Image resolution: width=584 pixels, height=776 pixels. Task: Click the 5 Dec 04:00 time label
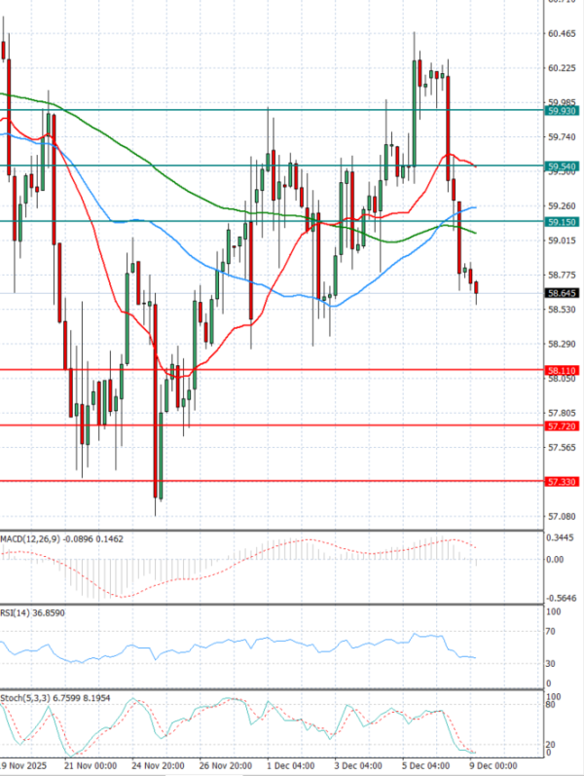point(434,767)
